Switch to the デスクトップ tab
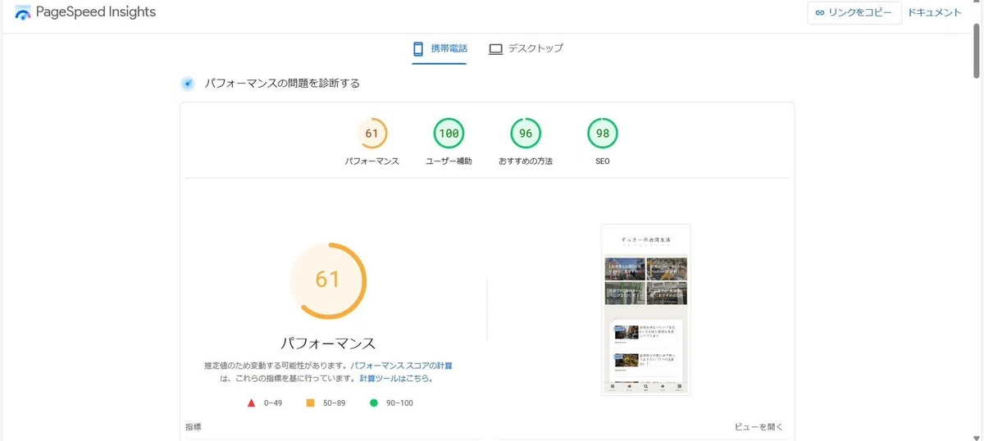 pos(526,48)
